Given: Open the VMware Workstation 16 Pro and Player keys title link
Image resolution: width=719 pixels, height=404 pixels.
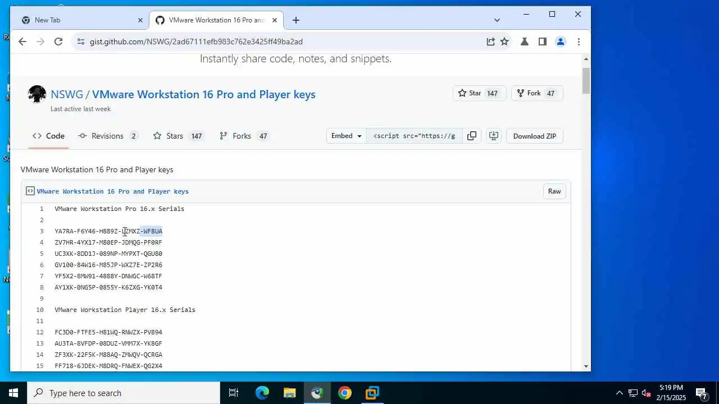Looking at the screenshot, I should click(203, 94).
